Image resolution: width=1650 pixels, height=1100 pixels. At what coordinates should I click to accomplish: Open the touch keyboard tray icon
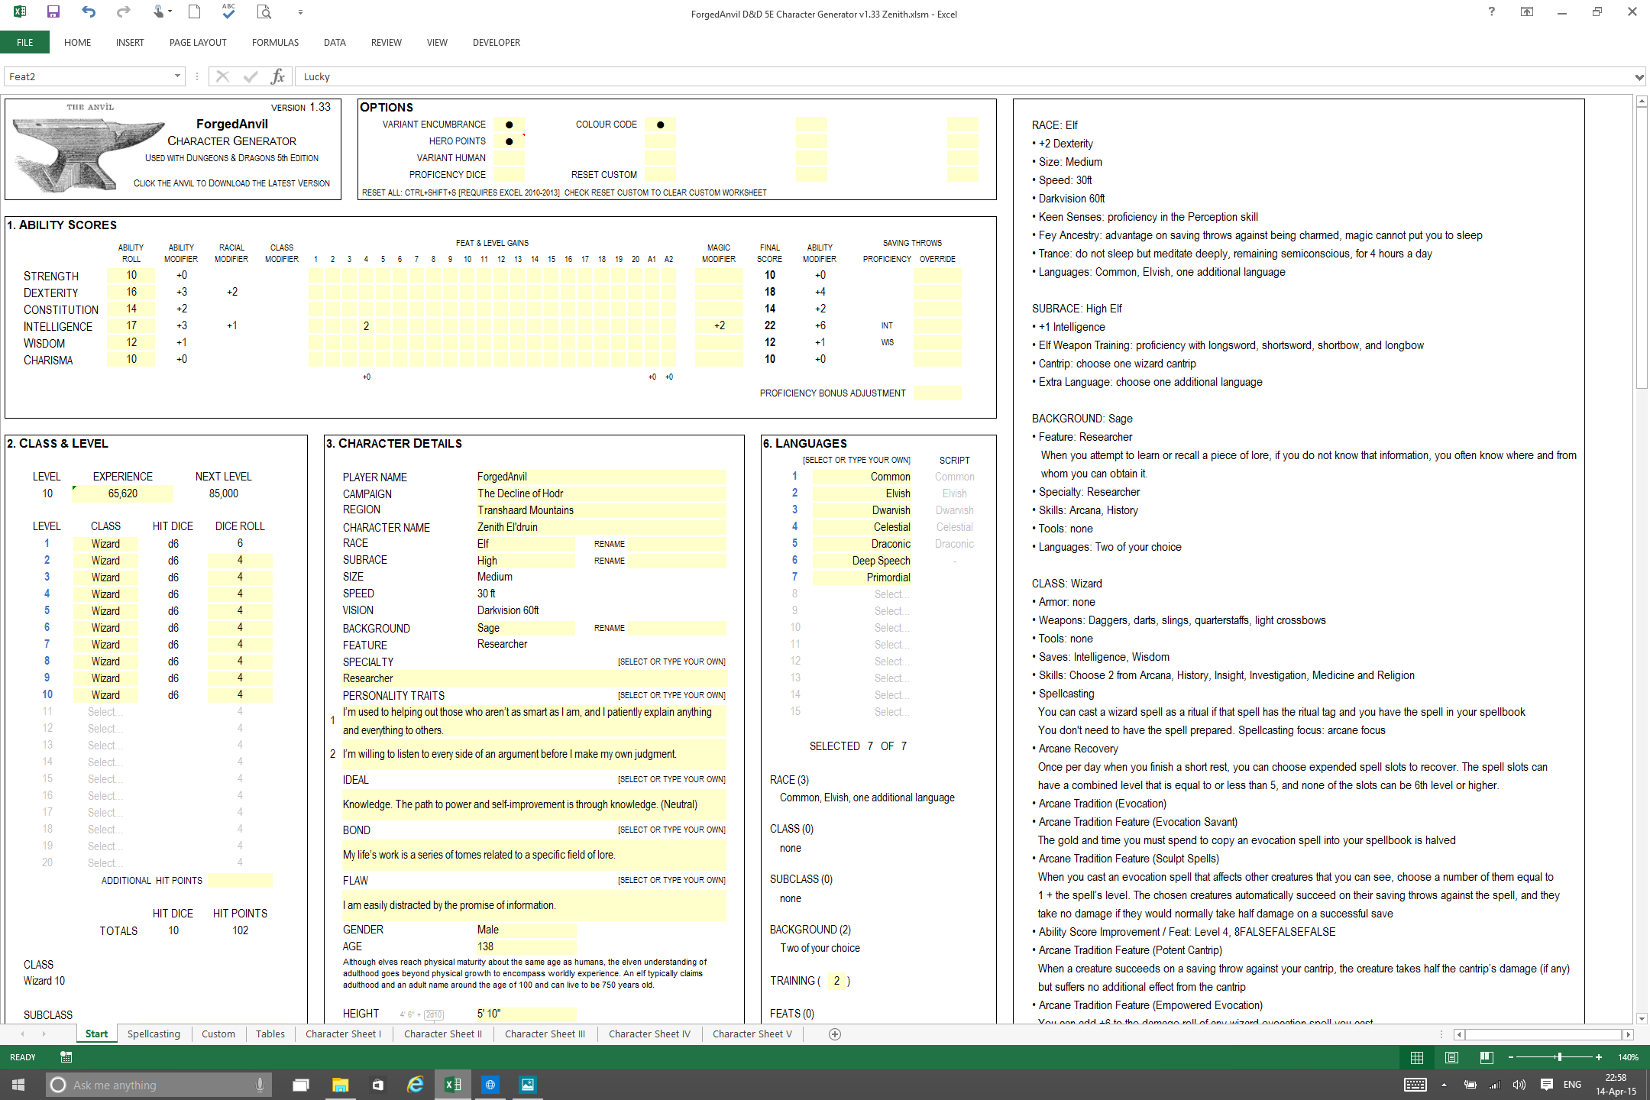tap(1415, 1085)
